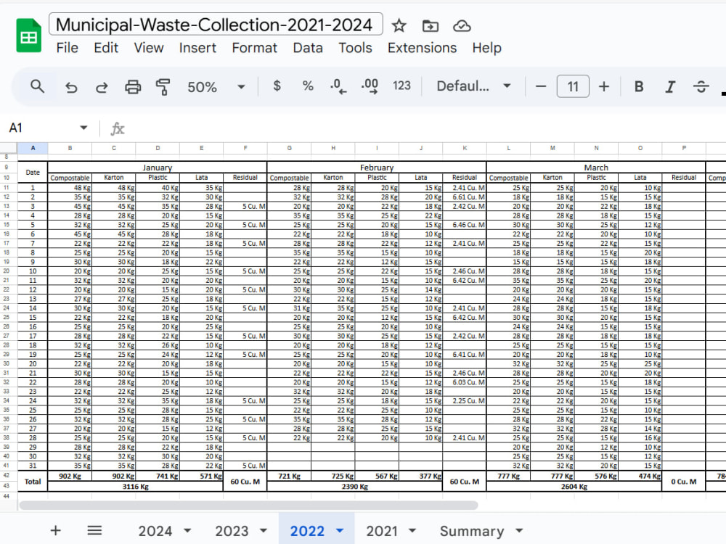Undo the last action

[x=71, y=86]
